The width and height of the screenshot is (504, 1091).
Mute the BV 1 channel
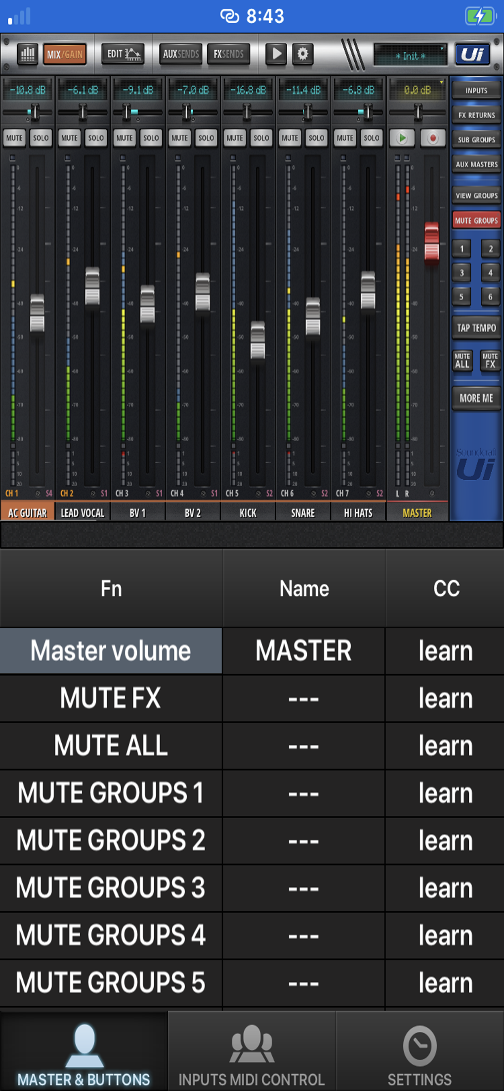pos(125,138)
